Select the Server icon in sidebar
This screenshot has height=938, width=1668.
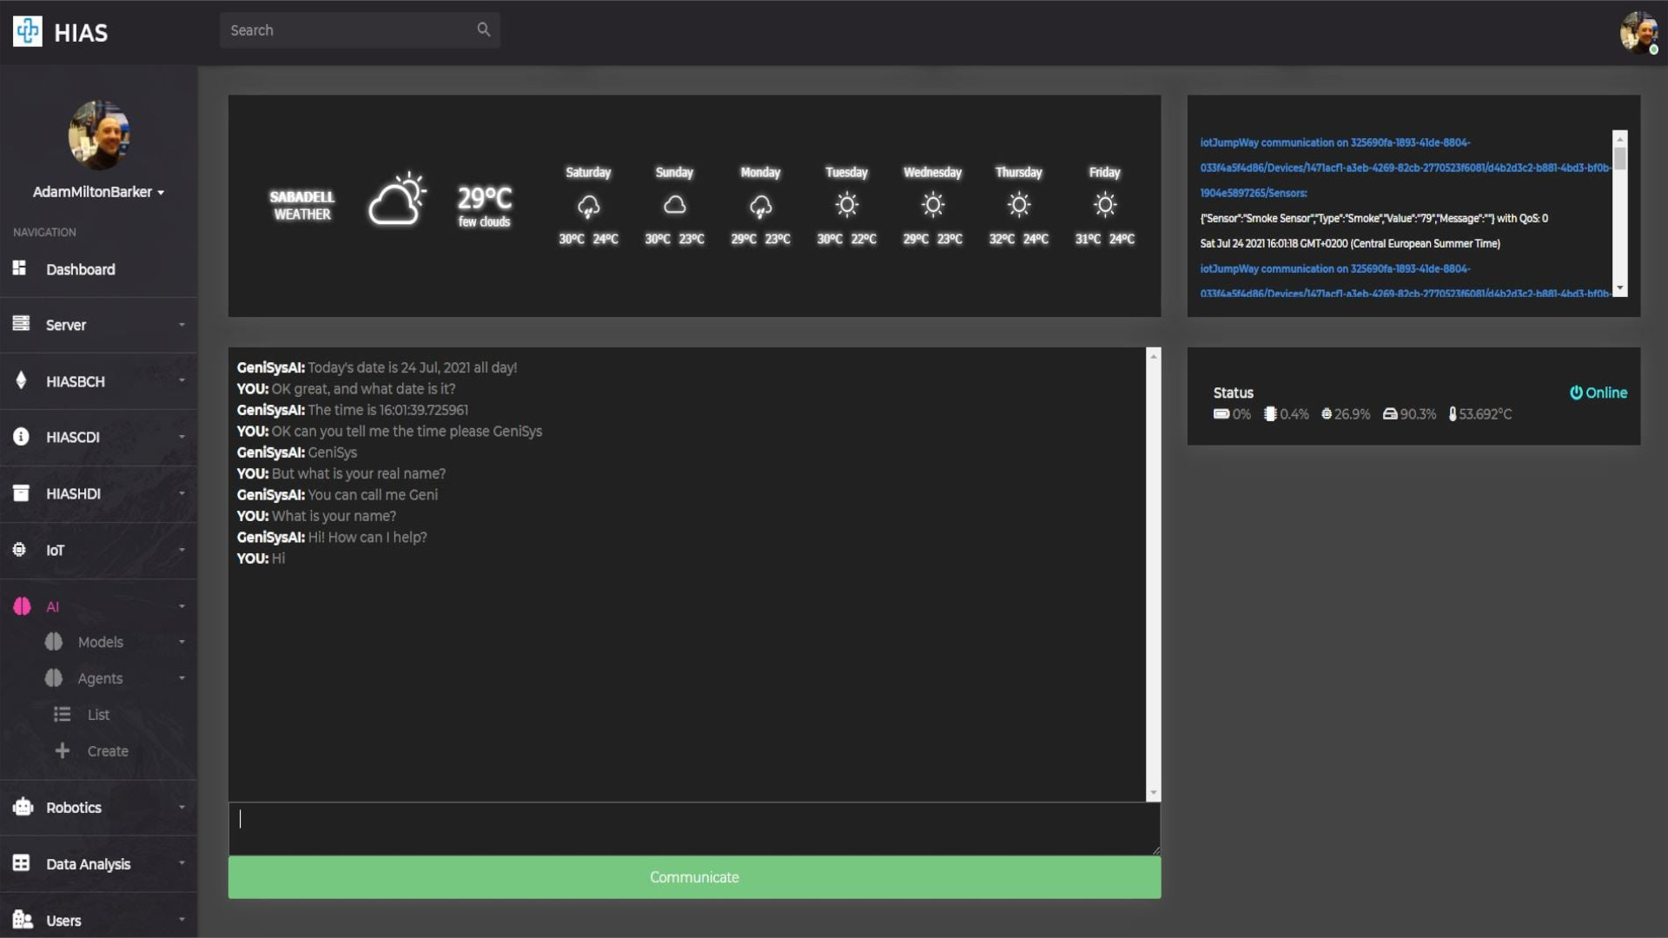[x=21, y=324]
